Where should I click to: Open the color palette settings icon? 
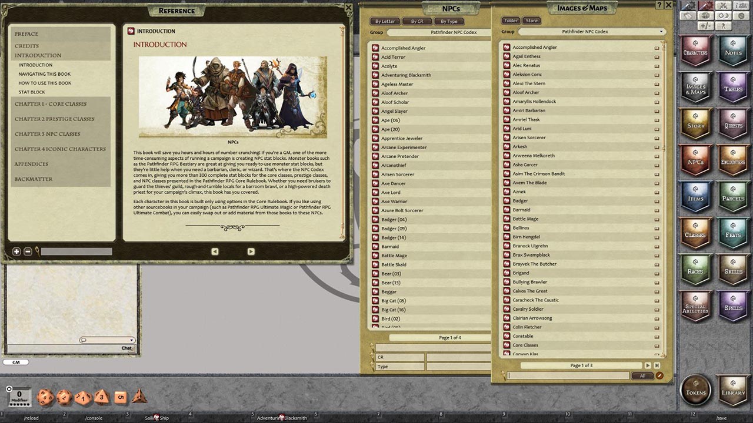coord(706,16)
